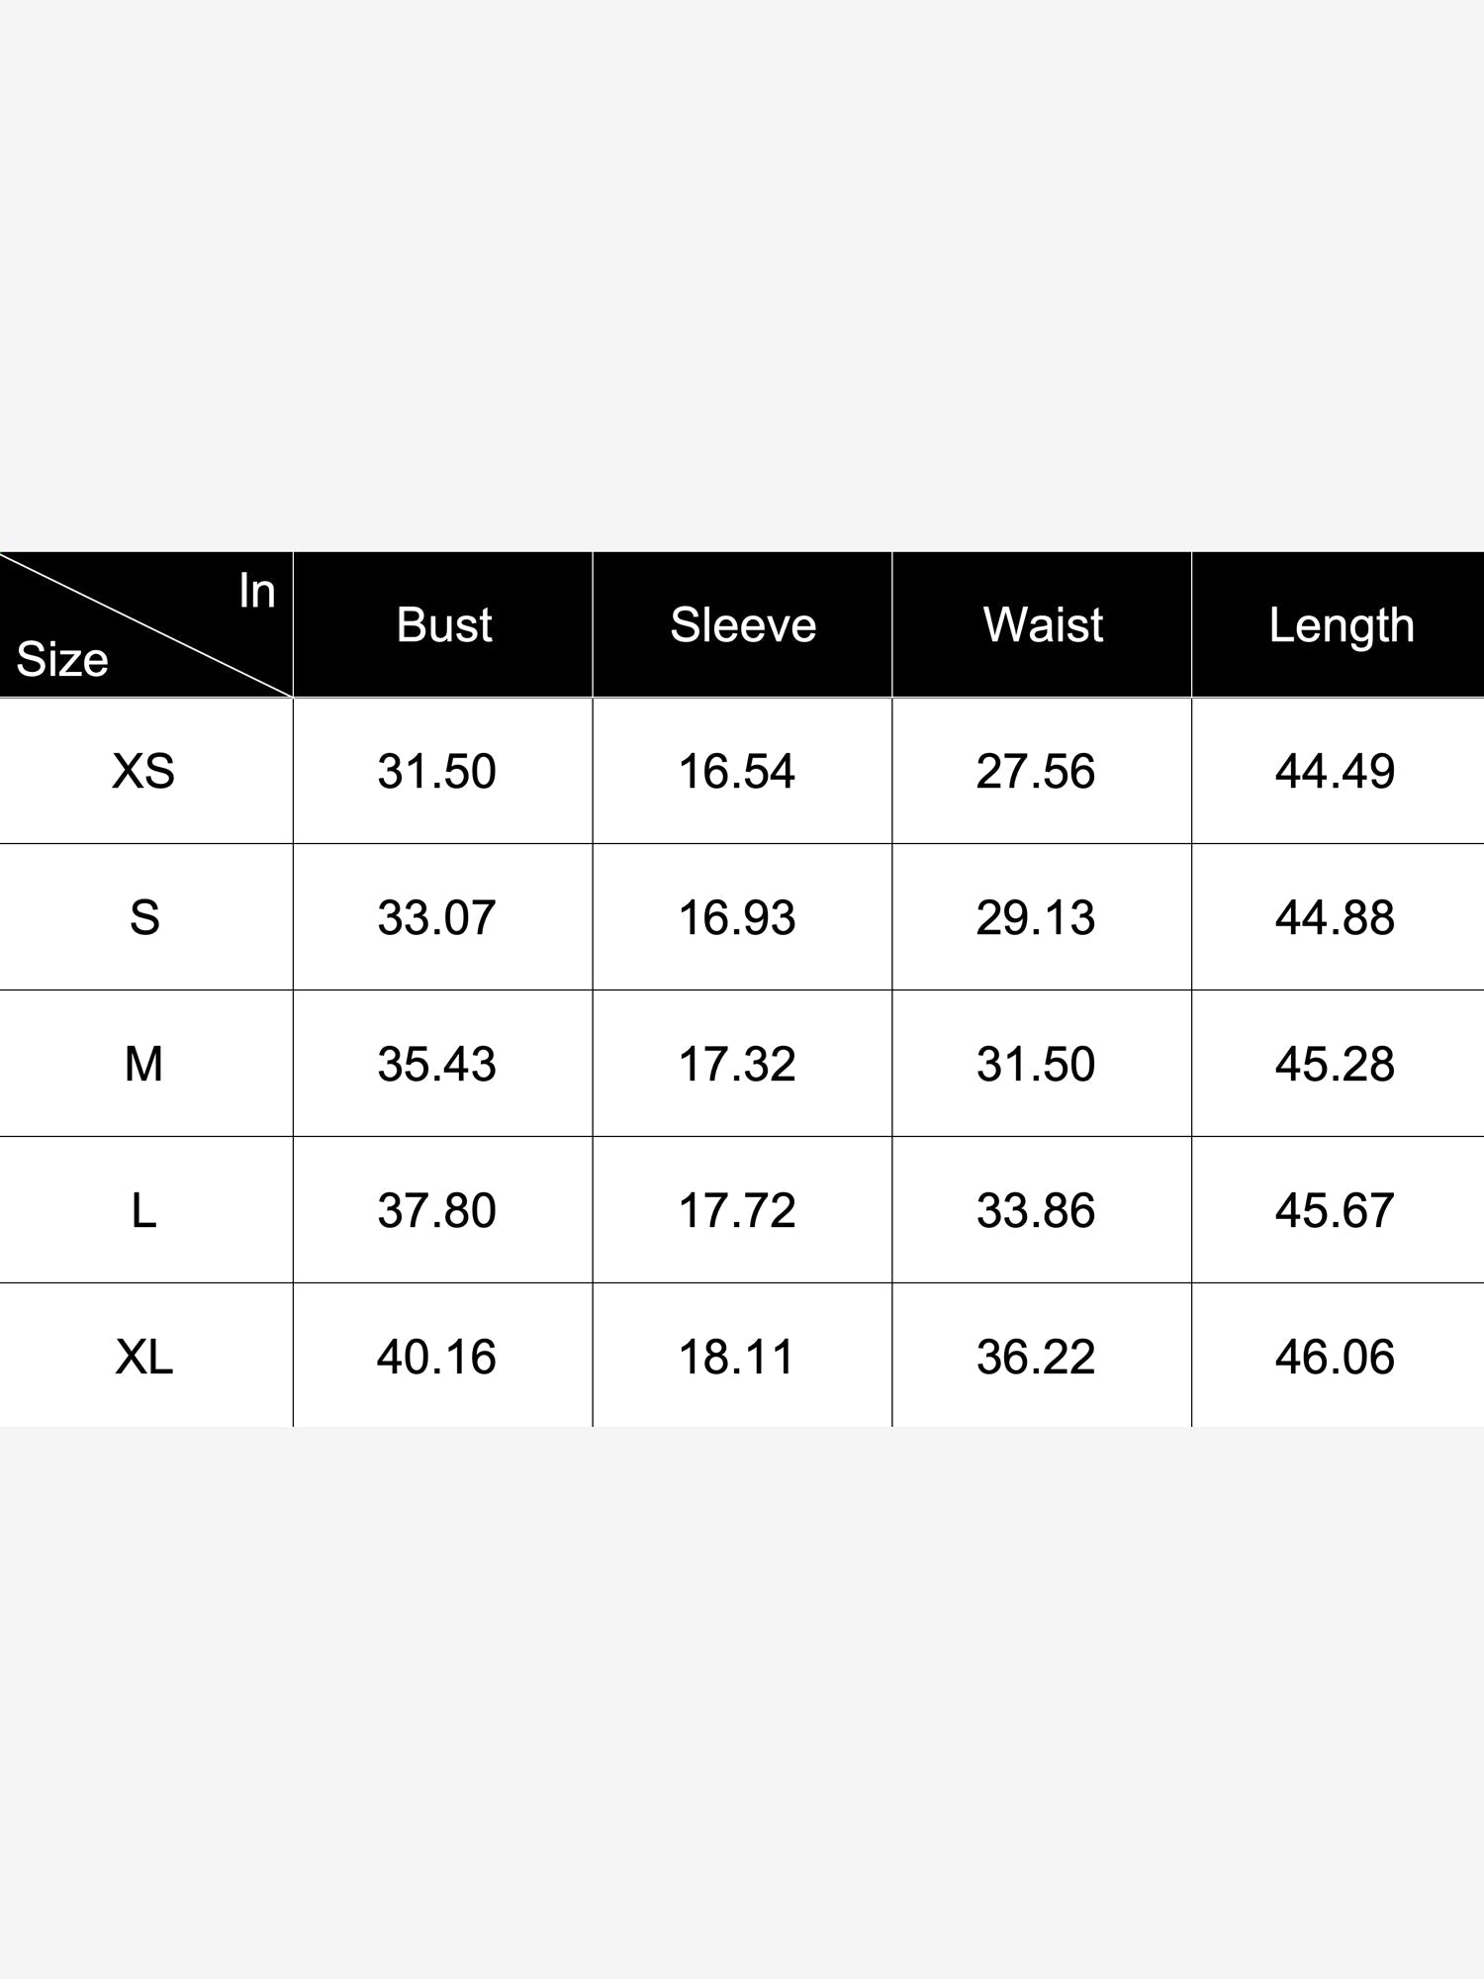The height and width of the screenshot is (1979, 1484).
Task: Select the S size row label
Action: click(144, 918)
